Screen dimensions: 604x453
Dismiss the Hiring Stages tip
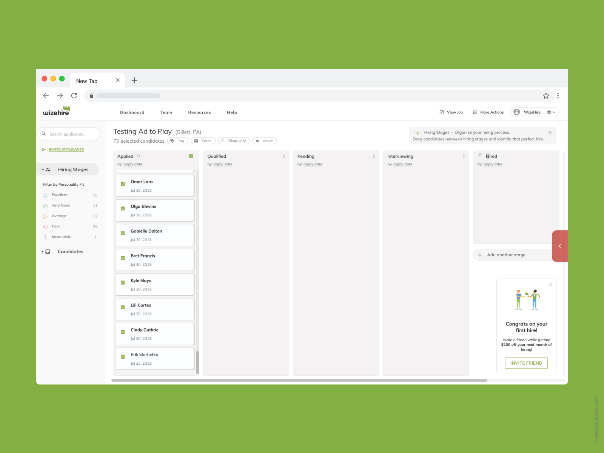coord(550,133)
